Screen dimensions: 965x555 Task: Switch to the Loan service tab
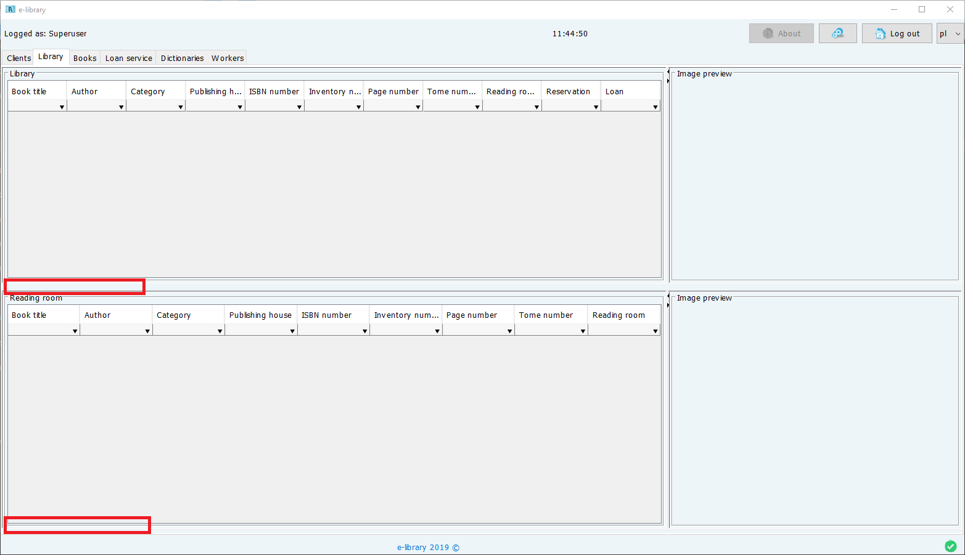click(128, 57)
